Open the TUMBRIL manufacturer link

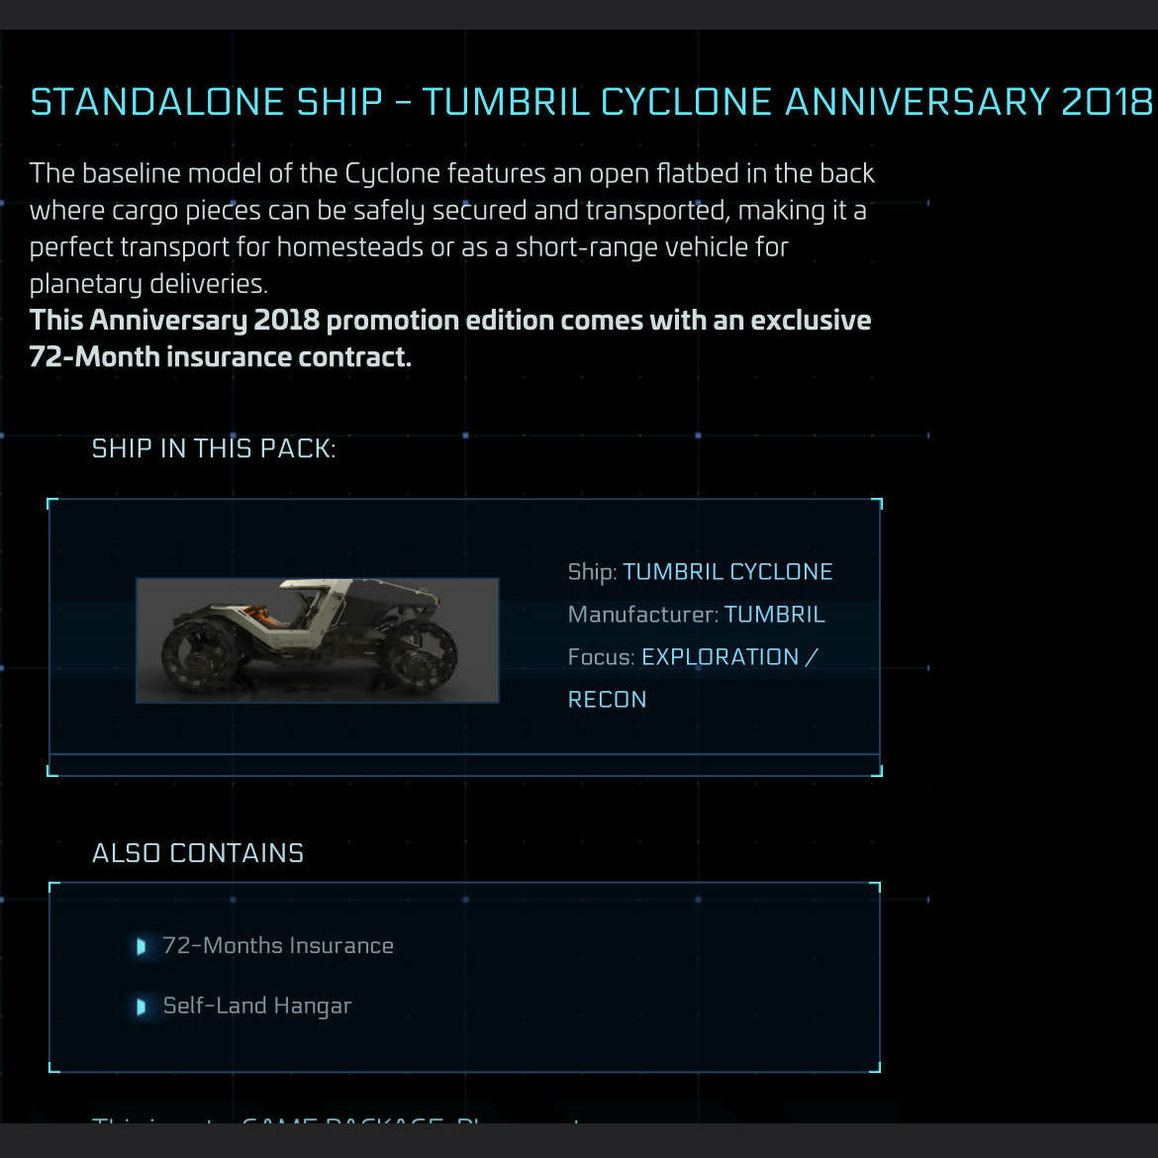tap(774, 615)
